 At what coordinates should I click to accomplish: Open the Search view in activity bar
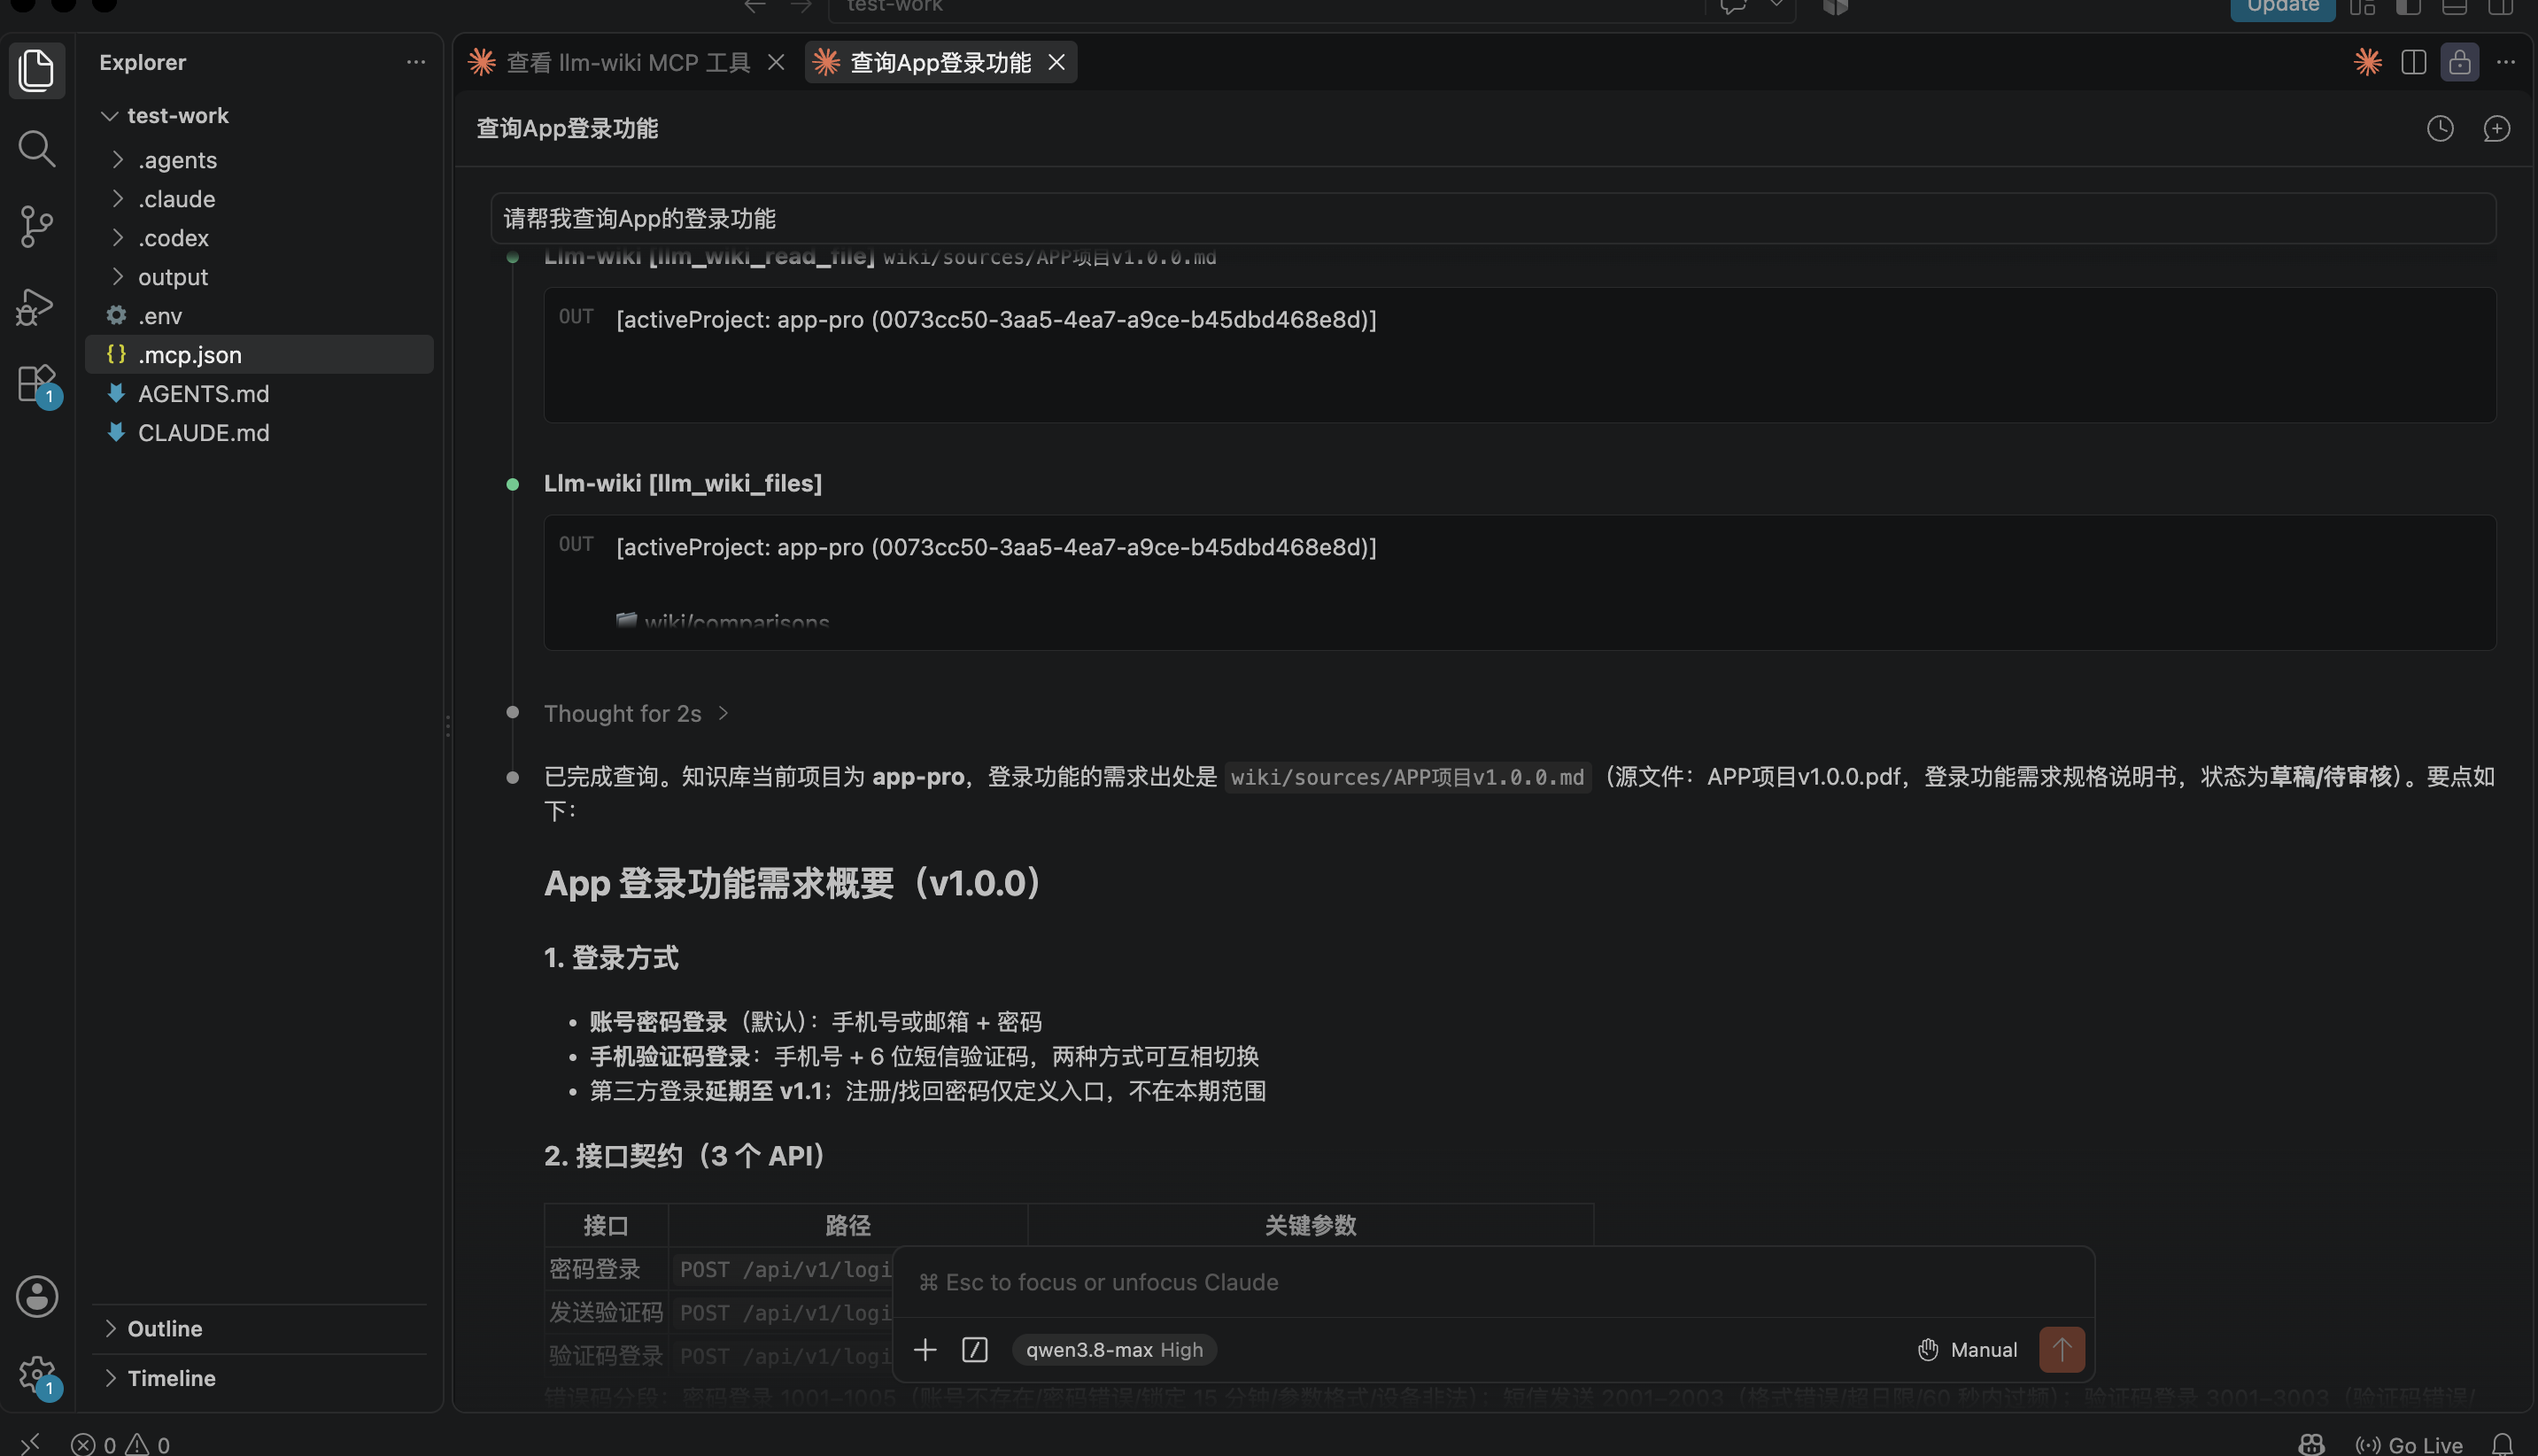[37, 149]
